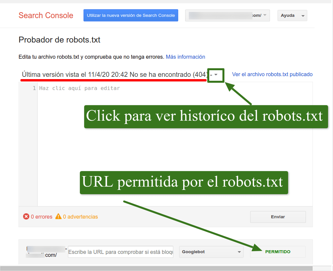The width and height of the screenshot is (333, 271).
Task: Open 'Ver el archivo robots.txt publicado' link
Action: click(x=272, y=74)
